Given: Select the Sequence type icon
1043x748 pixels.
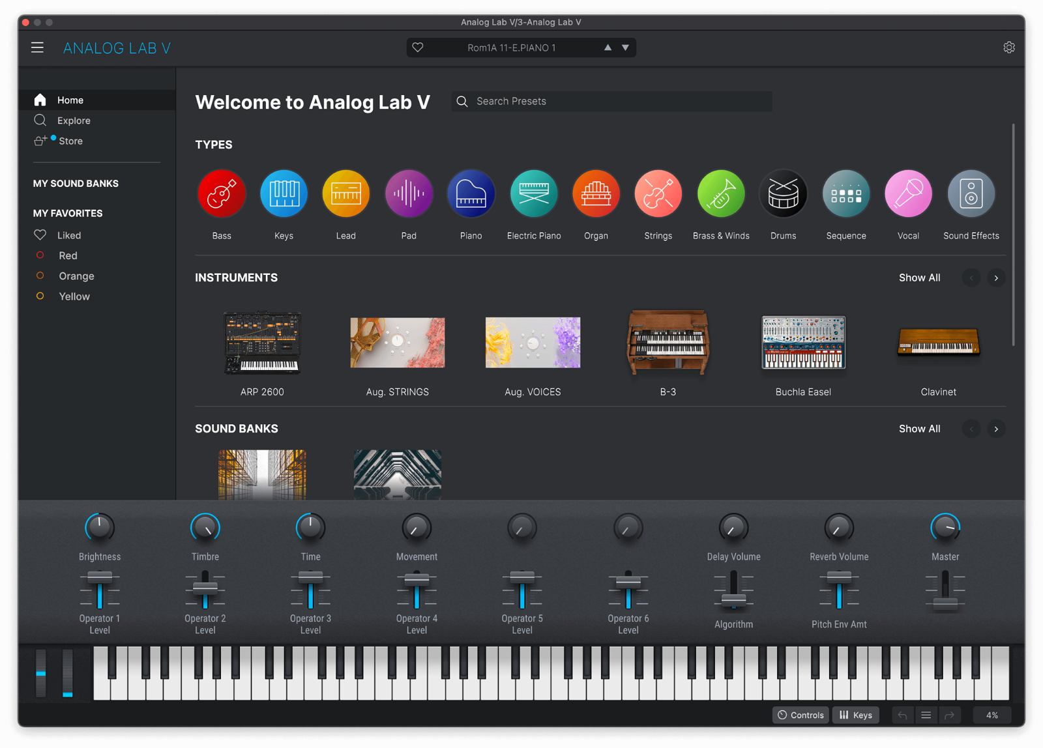Looking at the screenshot, I should pyautogui.click(x=846, y=194).
